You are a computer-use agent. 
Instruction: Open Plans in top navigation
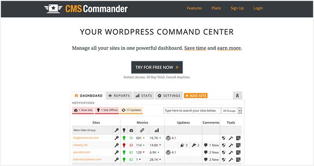click(216, 8)
